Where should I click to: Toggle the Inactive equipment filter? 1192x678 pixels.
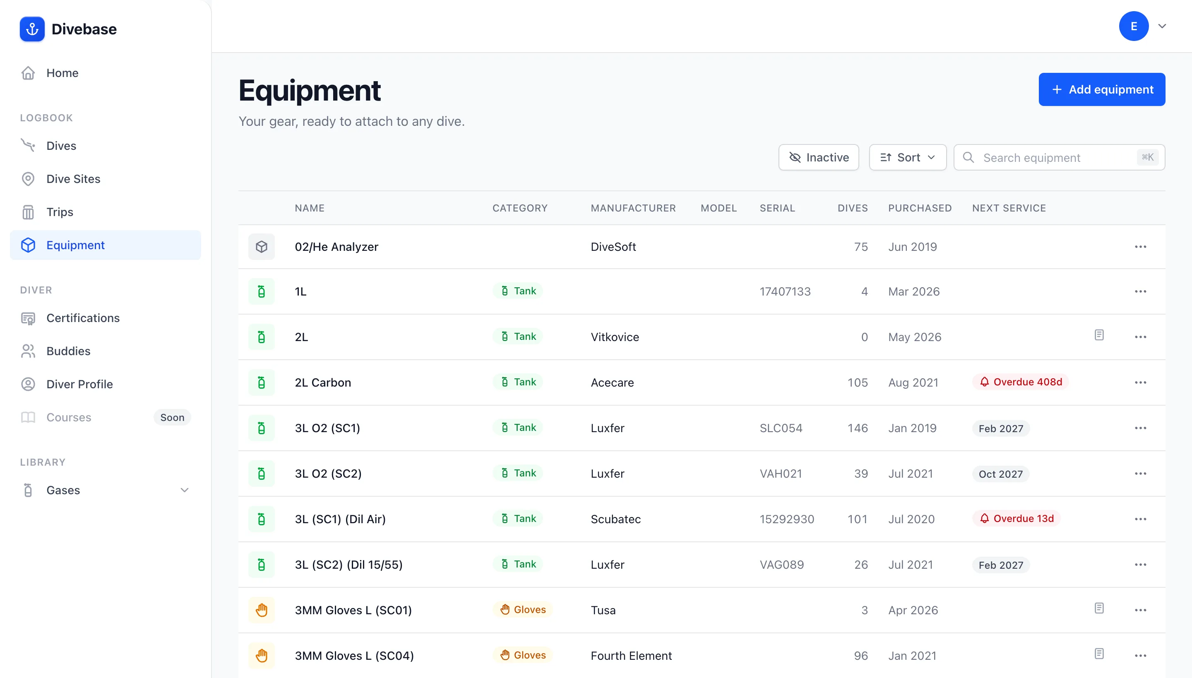pos(819,157)
